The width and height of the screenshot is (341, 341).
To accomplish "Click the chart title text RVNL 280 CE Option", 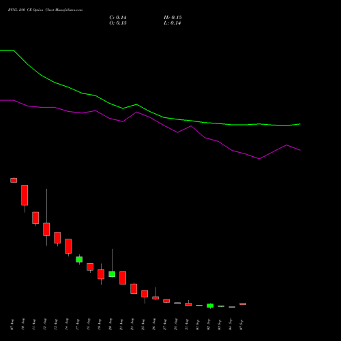I will [26, 10].
